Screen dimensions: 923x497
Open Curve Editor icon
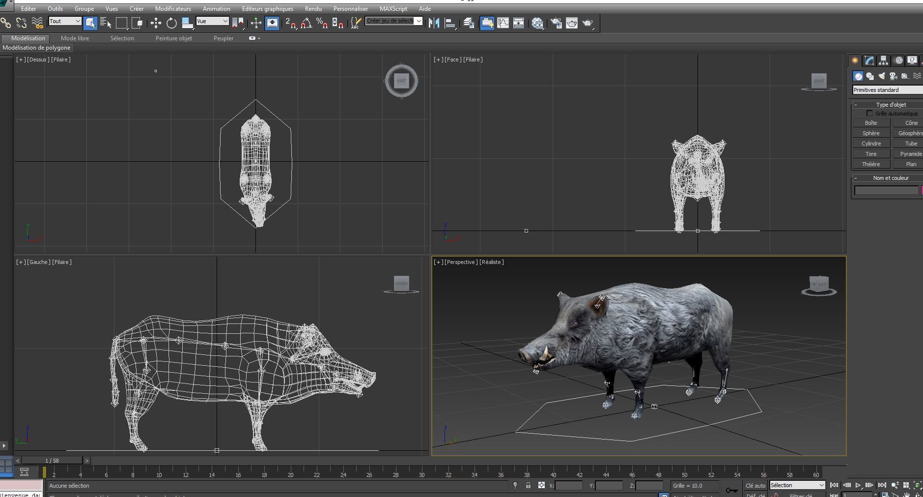tap(503, 23)
